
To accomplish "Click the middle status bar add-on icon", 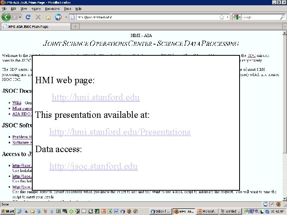I will (x=272, y=204).
